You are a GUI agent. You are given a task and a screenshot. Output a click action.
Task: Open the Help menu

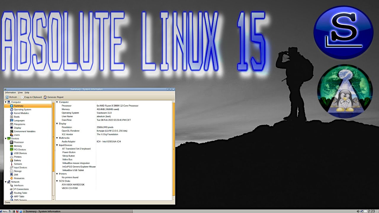(x=27, y=93)
